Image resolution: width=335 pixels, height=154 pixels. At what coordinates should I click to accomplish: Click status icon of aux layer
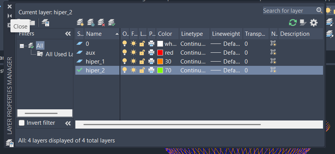tap(80, 52)
